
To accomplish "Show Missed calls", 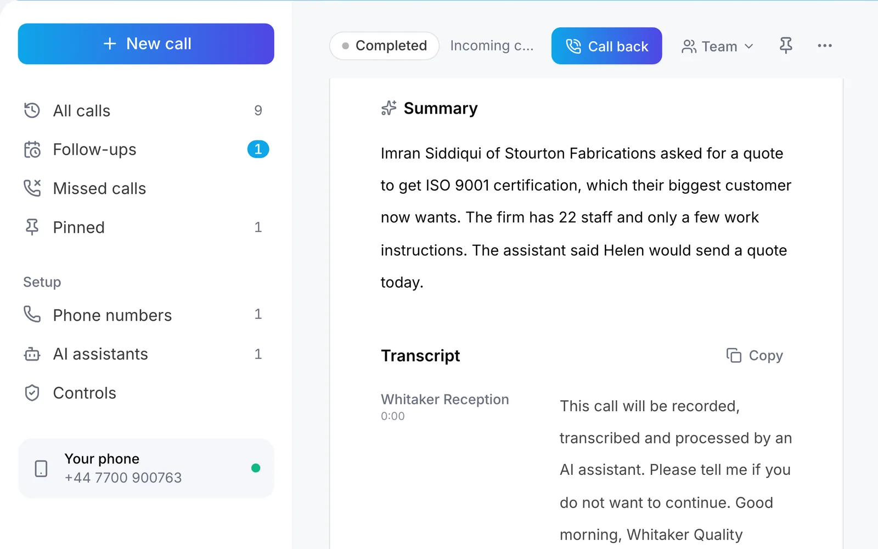I will [x=146, y=188].
